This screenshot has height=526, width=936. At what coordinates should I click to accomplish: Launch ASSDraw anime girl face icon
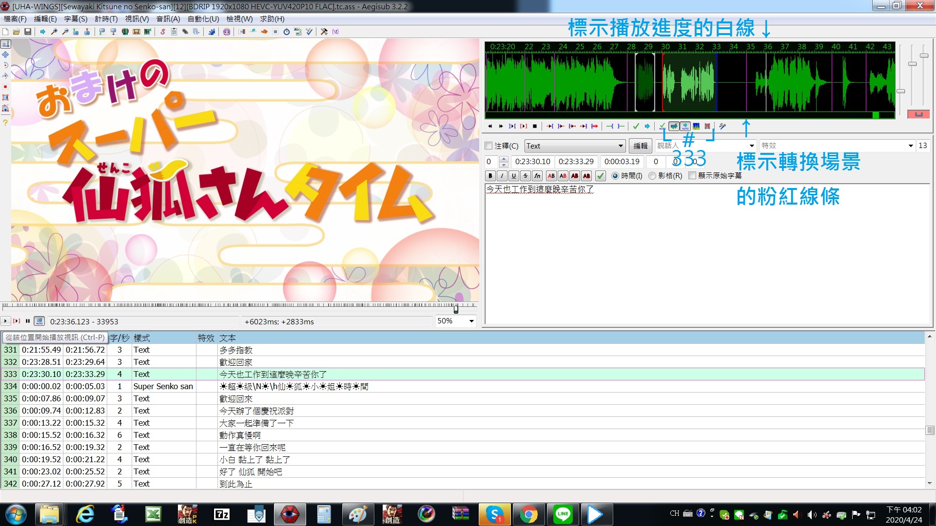[x=227, y=32]
